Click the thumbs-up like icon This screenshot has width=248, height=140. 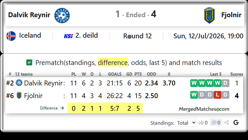[x=201, y=122]
